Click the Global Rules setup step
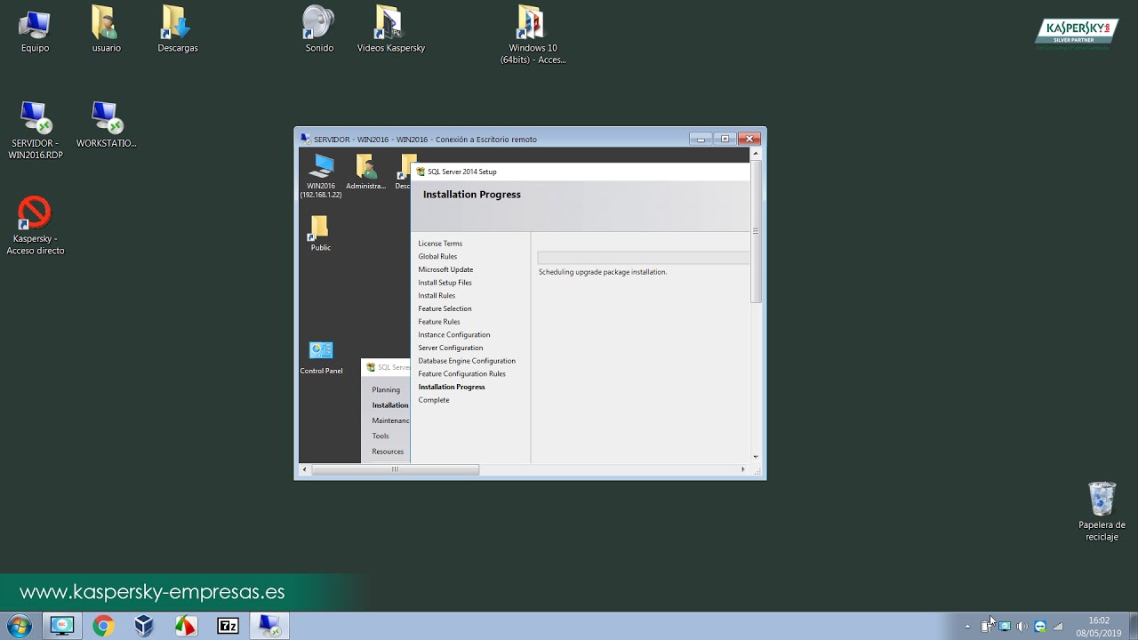 point(437,256)
